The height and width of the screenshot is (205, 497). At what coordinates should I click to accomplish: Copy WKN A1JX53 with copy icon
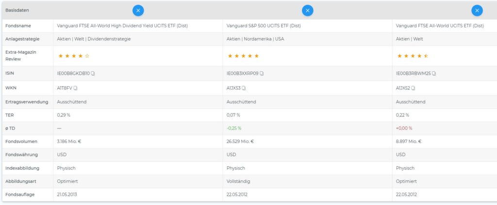click(x=244, y=88)
